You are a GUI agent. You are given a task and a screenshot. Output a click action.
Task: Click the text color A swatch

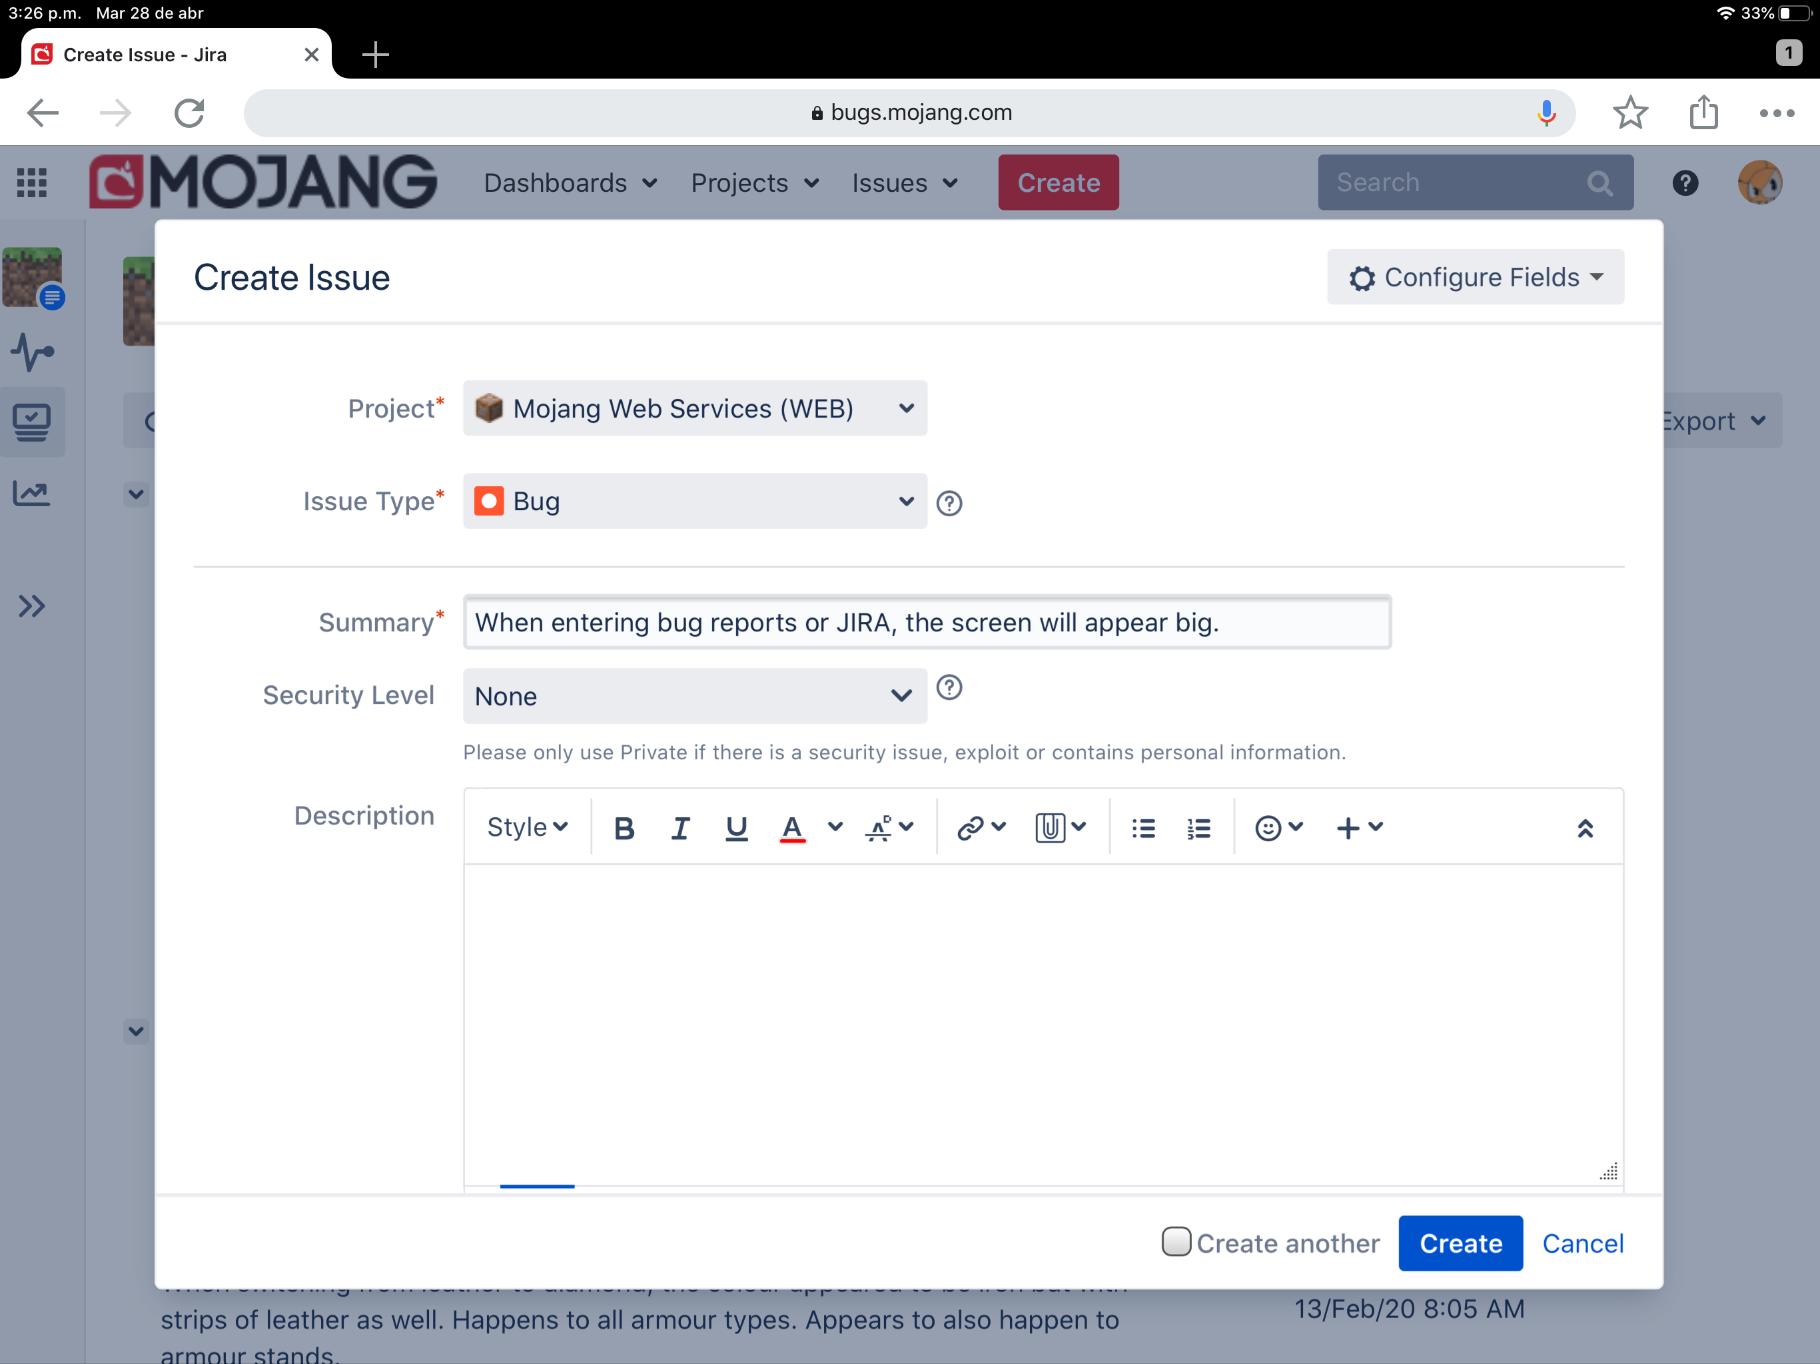click(791, 828)
